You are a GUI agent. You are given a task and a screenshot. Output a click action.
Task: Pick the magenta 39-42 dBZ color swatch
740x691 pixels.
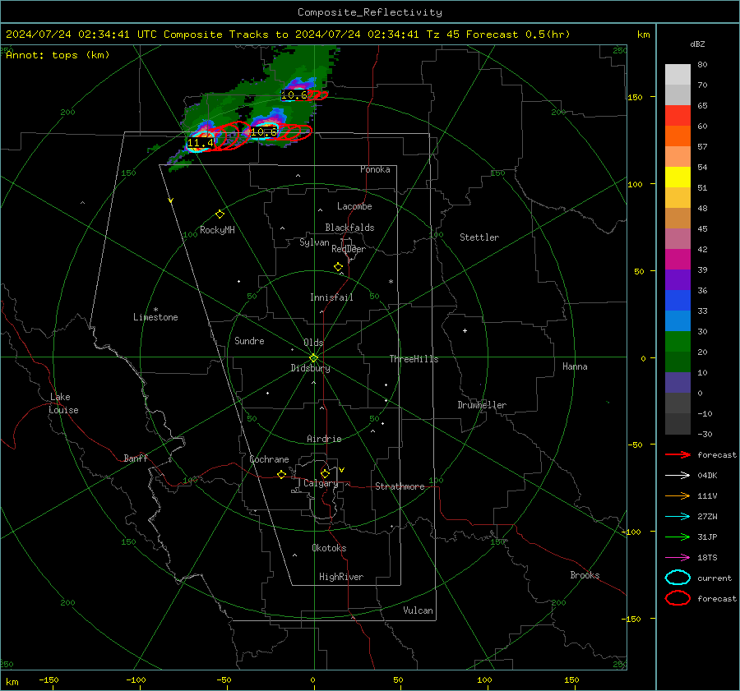coord(678,260)
